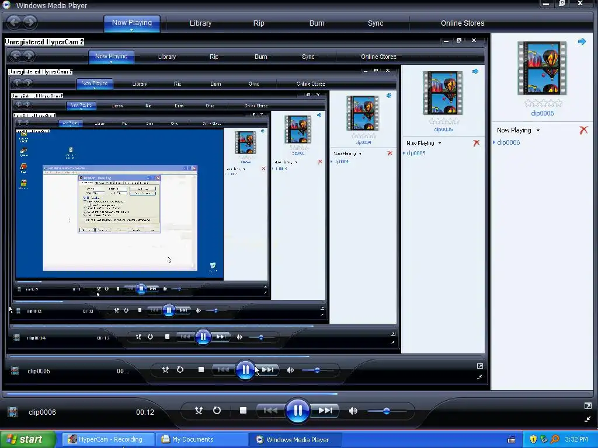The width and height of the screenshot is (598, 448).
Task: Open the Burn tab
Action: click(317, 23)
